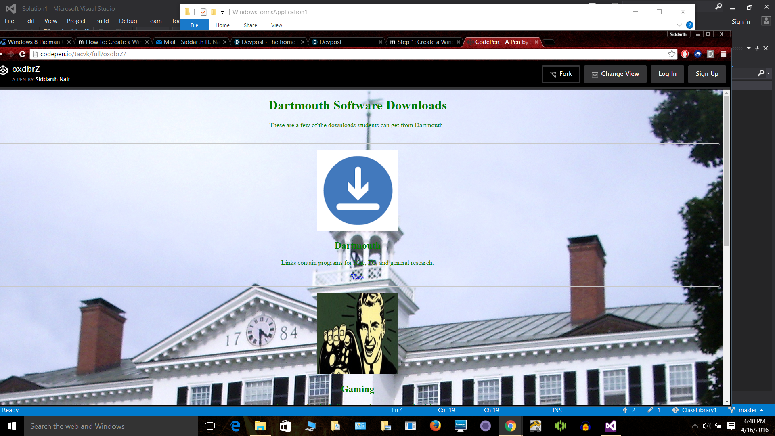Click the blue download arrow image
775x436 pixels.
358,190
